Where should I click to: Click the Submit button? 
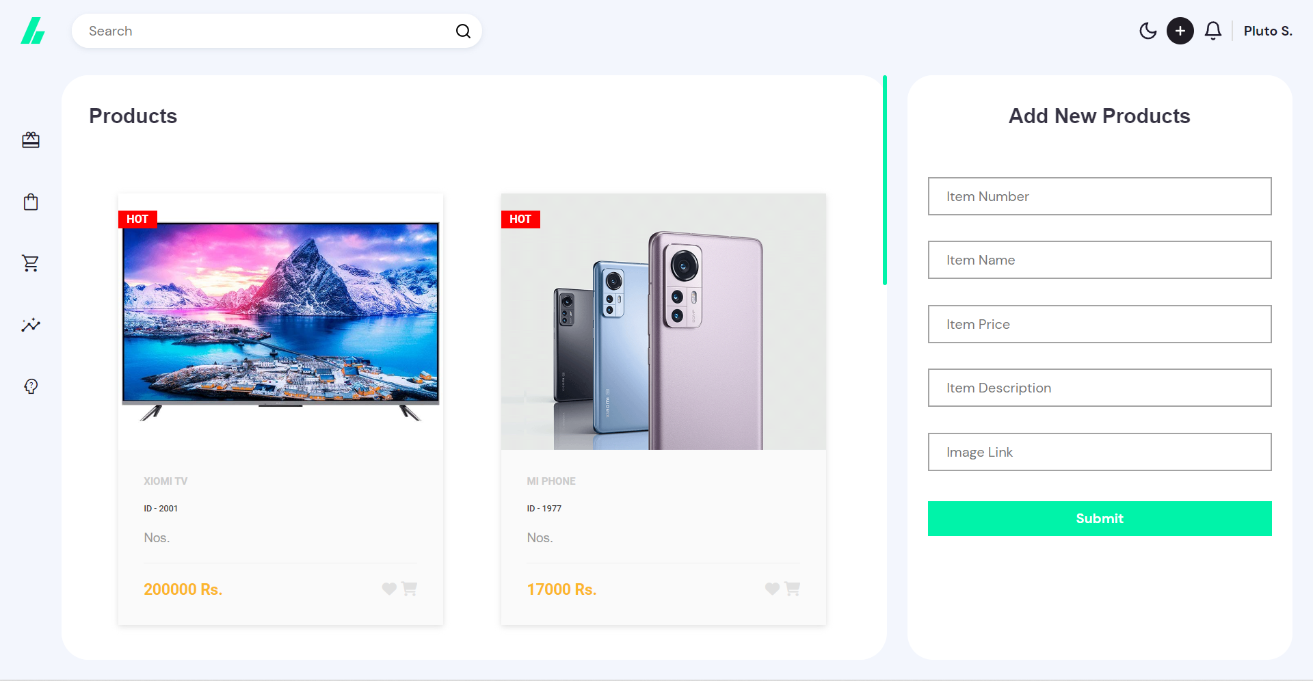[x=1100, y=518]
